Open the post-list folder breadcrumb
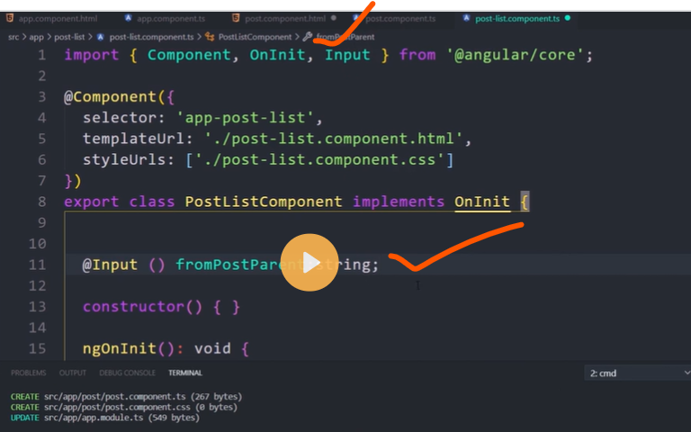 click(70, 37)
